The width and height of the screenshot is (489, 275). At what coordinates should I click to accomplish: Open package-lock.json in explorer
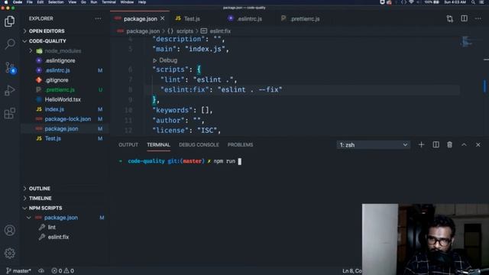(x=68, y=119)
